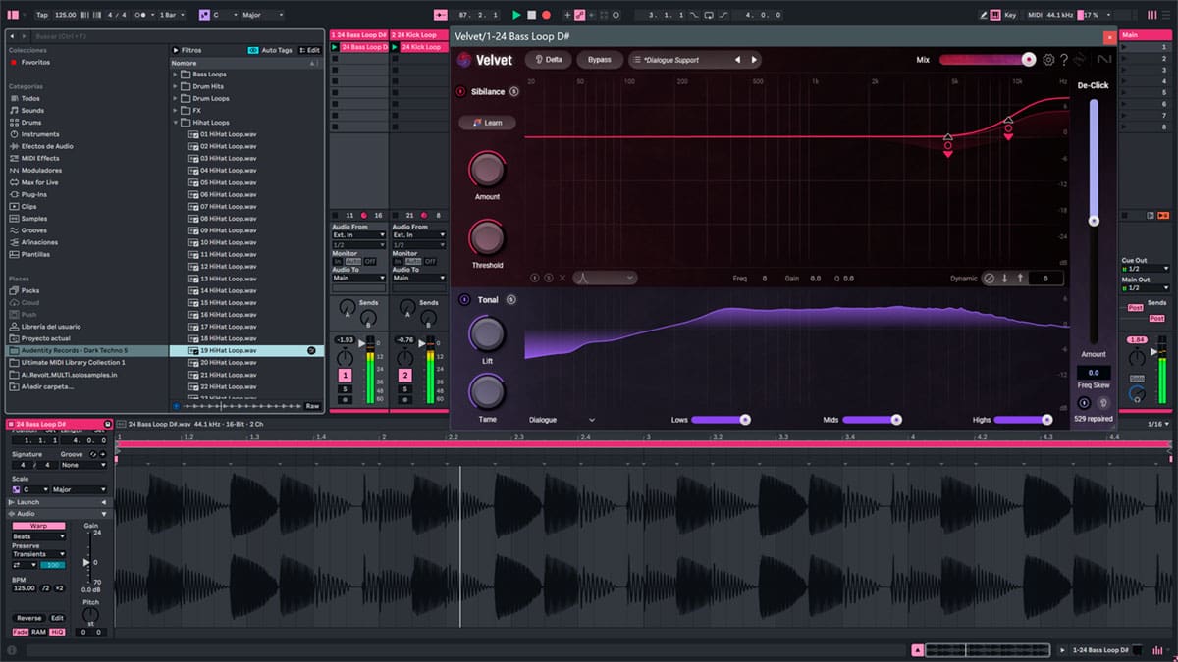Image resolution: width=1178 pixels, height=662 pixels.
Task: Toggle the clip Fade button
Action: 20,632
